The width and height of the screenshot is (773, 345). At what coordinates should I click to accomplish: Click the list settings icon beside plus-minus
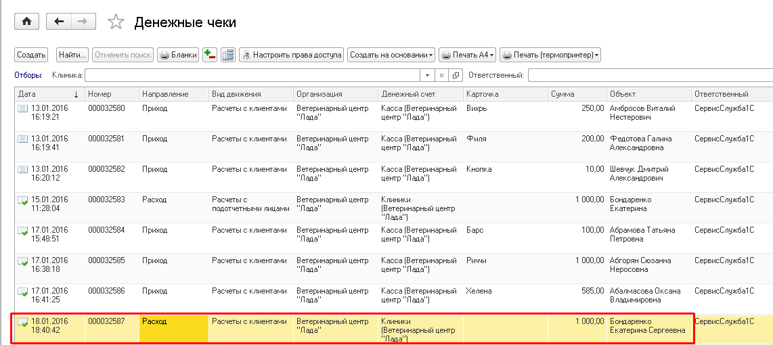tap(227, 55)
